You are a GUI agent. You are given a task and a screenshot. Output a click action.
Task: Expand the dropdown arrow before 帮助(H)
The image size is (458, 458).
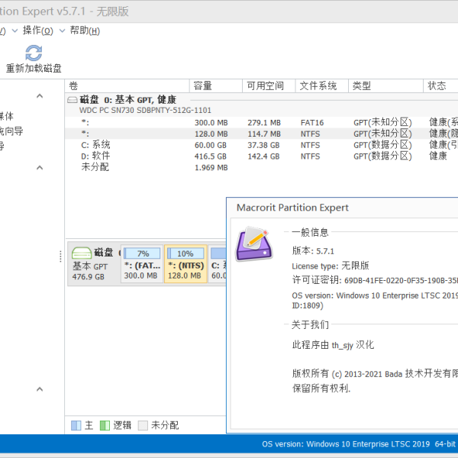tap(62, 31)
